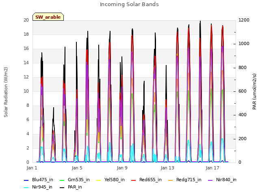This screenshot has width=260, height=195.
Task: Click the Grn535_in legend entry
Action: pos(75,180)
